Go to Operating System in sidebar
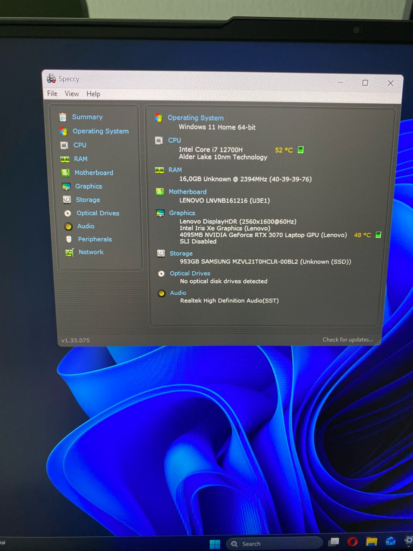This screenshot has height=551, width=413. (101, 131)
